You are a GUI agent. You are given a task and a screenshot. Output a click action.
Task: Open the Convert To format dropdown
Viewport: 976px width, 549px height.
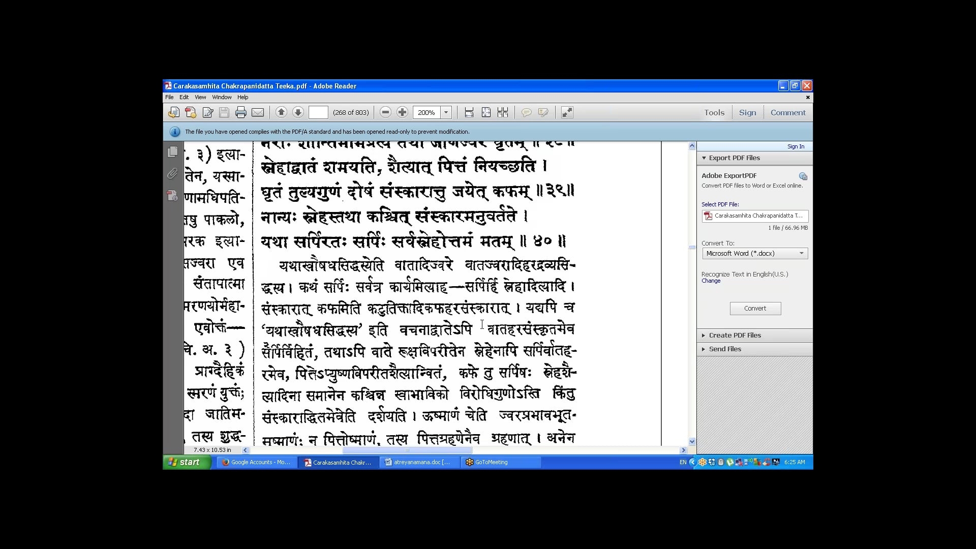[755, 253]
